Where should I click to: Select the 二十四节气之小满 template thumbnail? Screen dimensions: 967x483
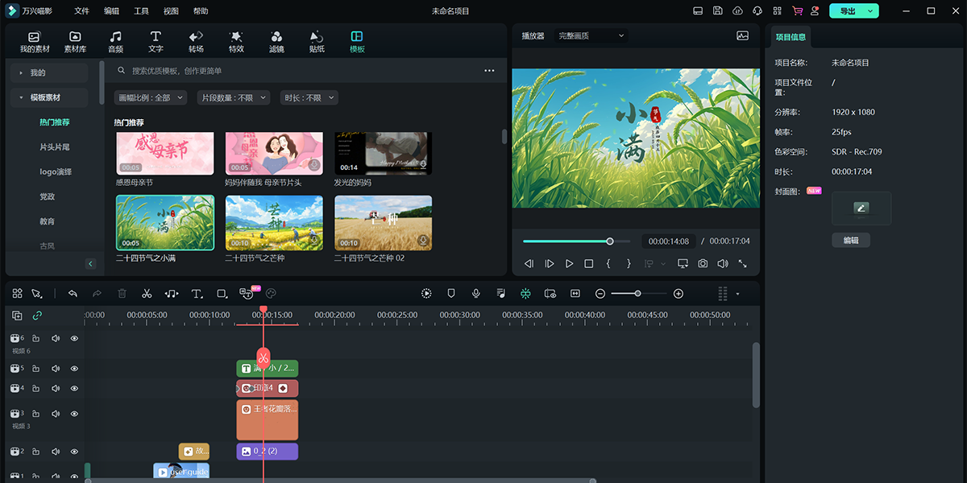164,222
